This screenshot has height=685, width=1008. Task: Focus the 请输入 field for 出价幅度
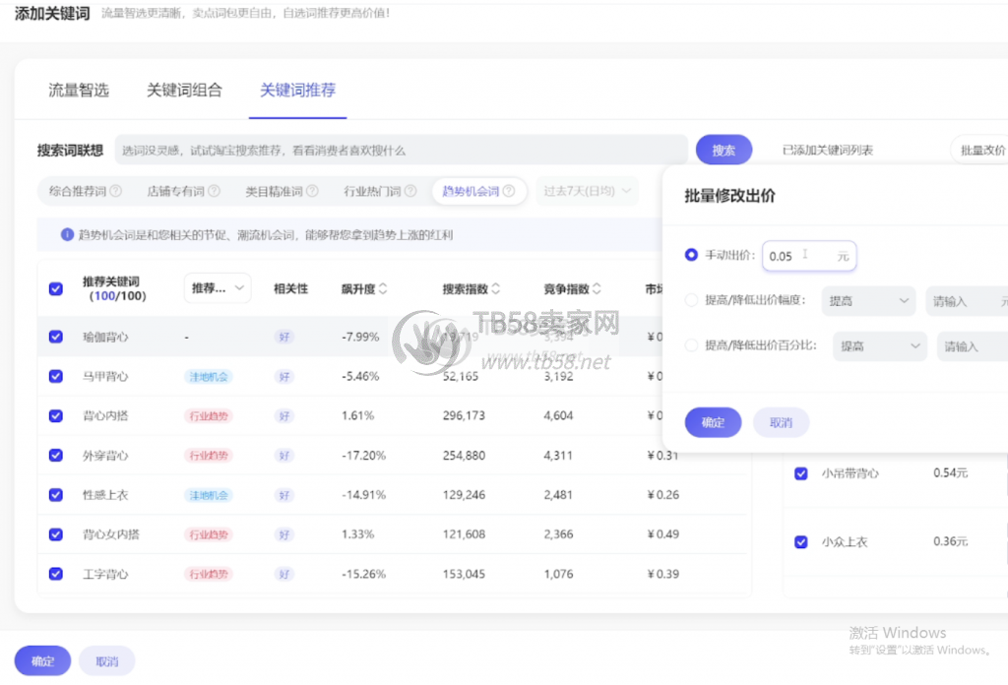click(x=967, y=301)
